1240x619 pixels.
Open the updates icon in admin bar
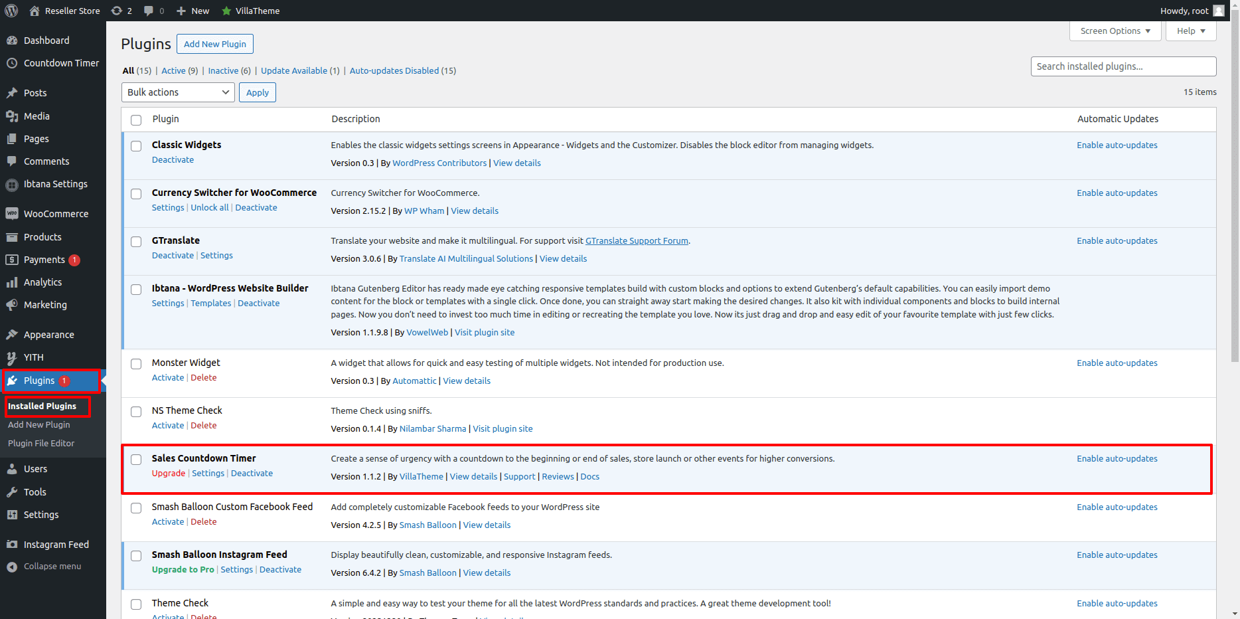point(117,11)
